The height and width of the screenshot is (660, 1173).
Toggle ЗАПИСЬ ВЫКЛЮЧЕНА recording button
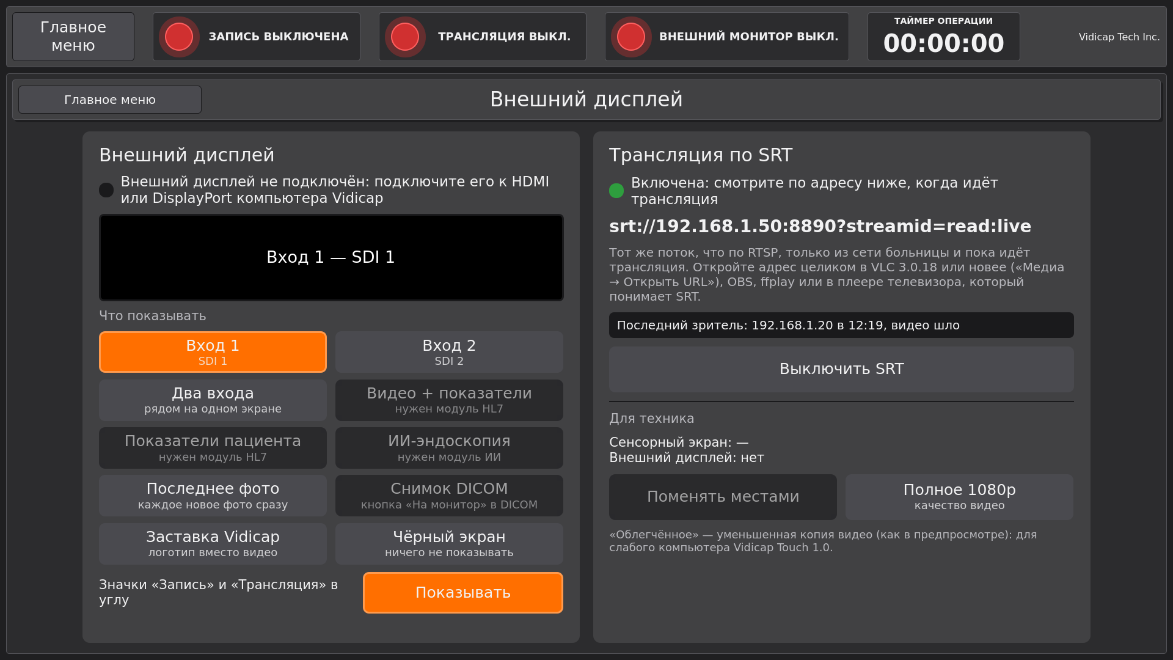pos(257,37)
